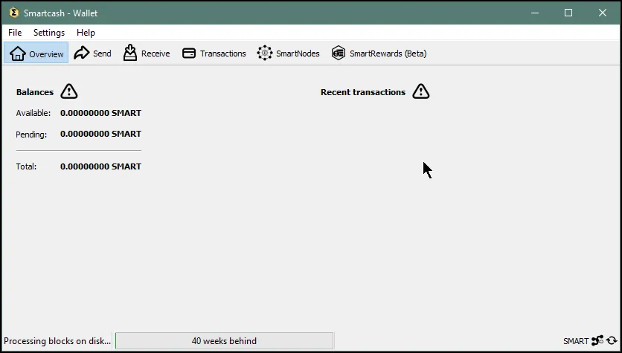Minimize the Smartcash Wallet window
The width and height of the screenshot is (622, 353).
click(534, 13)
